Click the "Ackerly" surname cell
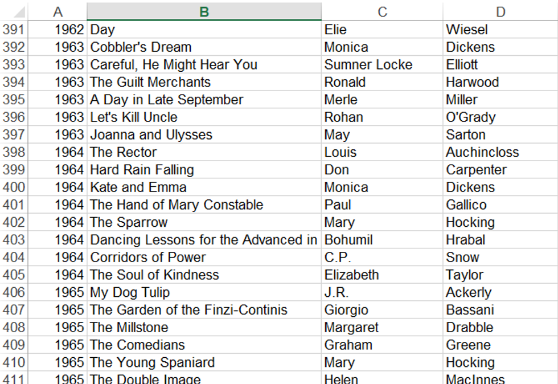 click(x=500, y=292)
